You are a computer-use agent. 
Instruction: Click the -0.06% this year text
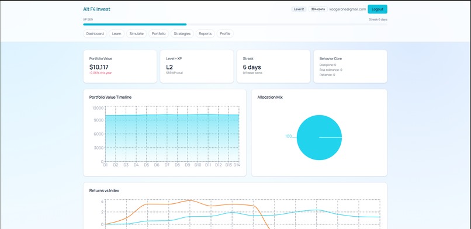point(101,73)
